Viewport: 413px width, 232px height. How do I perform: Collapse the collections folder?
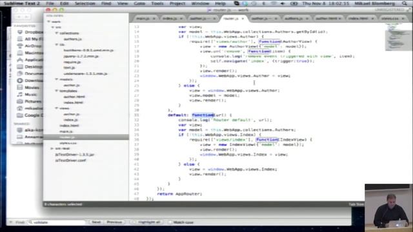click(x=57, y=33)
